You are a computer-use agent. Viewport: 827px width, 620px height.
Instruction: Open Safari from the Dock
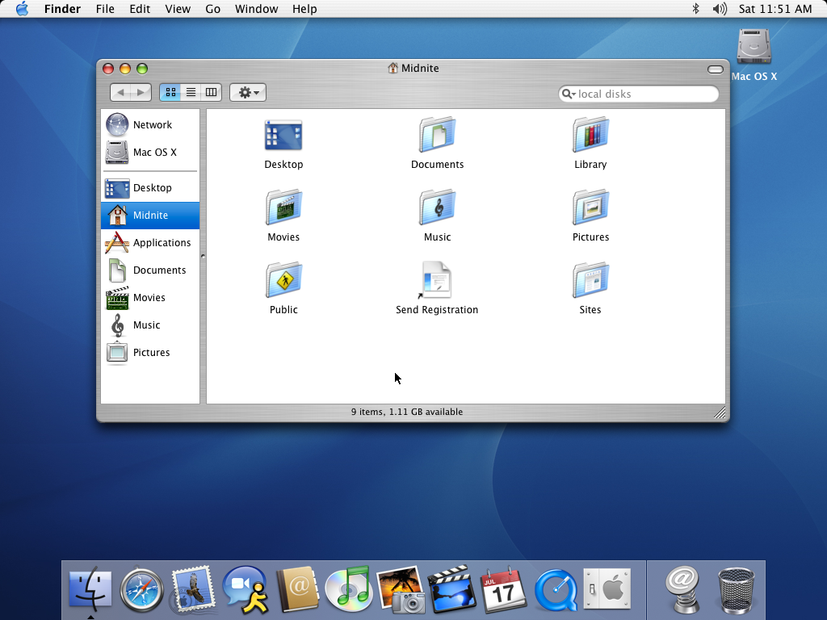[x=143, y=589]
